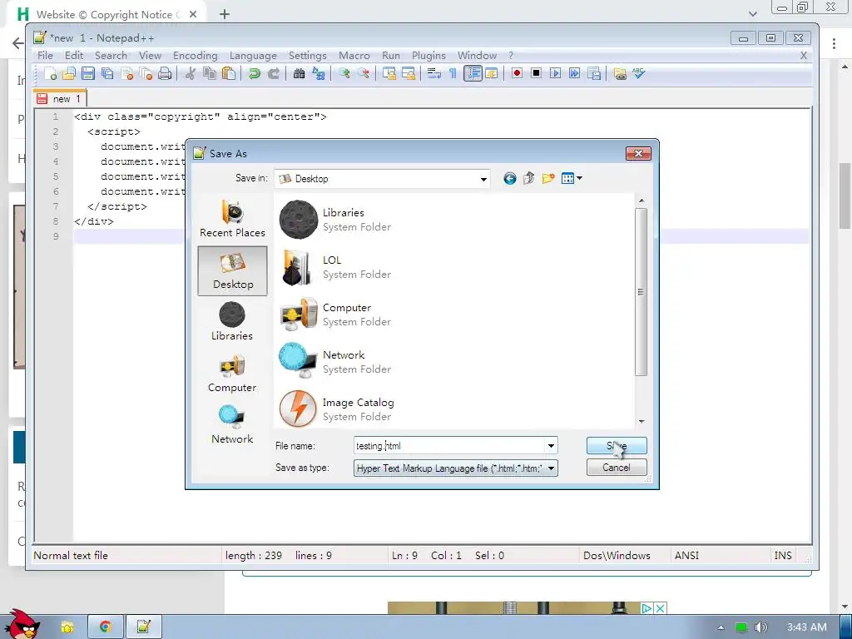The image size is (852, 639).
Task: Click the Copy toolbar icon
Action: tap(209, 73)
